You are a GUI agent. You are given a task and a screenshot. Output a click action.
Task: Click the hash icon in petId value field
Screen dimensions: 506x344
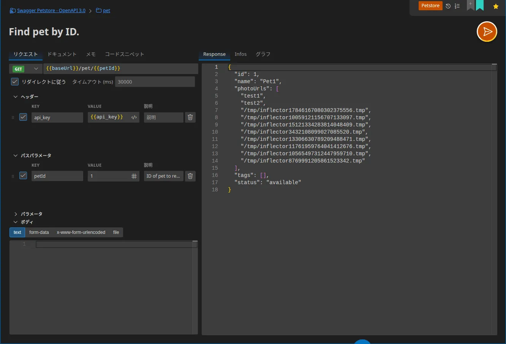point(134,176)
